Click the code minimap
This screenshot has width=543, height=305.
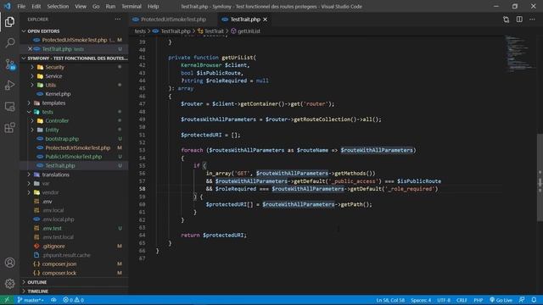tap(519, 53)
